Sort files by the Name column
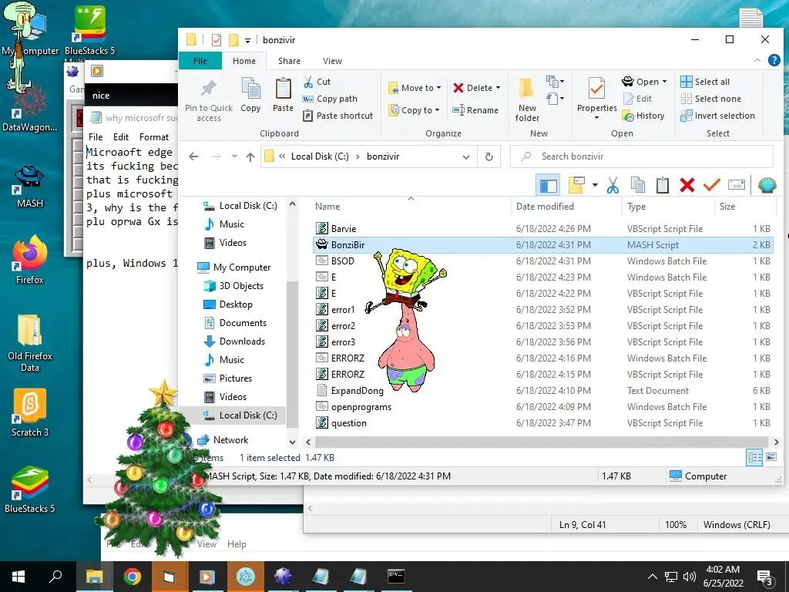Image resolution: width=789 pixels, height=592 pixels. (327, 207)
